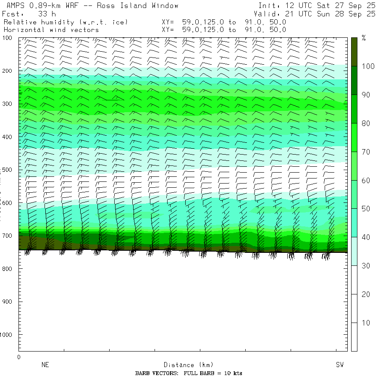Click the aqua 40-50 colorbar segment
The image size is (378, 378).
coord(354,223)
